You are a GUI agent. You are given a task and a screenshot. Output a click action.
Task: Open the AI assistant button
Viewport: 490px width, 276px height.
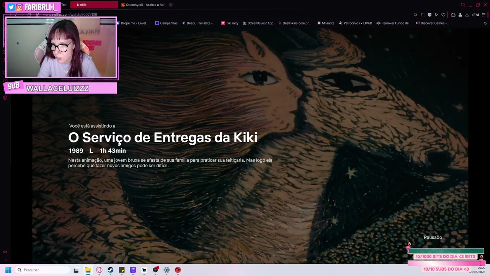pyautogui.click(x=475, y=15)
